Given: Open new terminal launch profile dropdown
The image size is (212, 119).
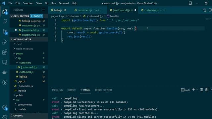Looking at the screenshot, I should (197, 90).
